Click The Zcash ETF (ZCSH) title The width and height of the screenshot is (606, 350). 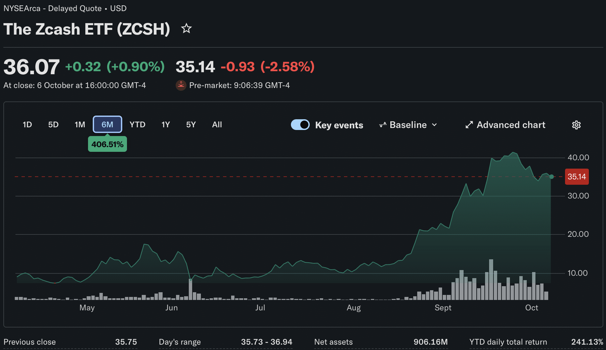[87, 29]
